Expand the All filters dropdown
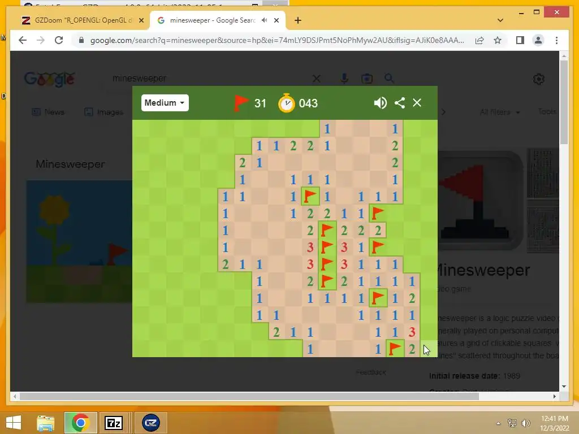Screen dimensions: 579x434 click(x=500, y=112)
